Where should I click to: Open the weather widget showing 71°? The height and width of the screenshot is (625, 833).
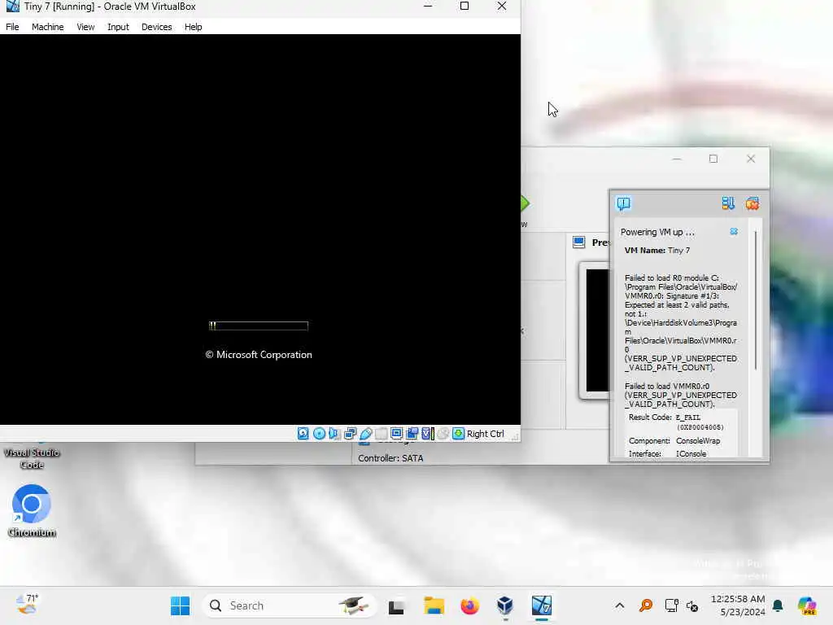27,605
